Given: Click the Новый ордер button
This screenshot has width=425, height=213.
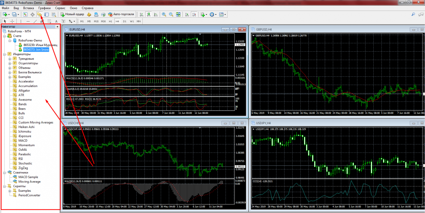Looking at the screenshot, I should click(72, 15).
